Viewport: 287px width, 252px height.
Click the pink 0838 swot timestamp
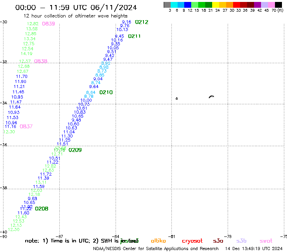tap(41, 61)
